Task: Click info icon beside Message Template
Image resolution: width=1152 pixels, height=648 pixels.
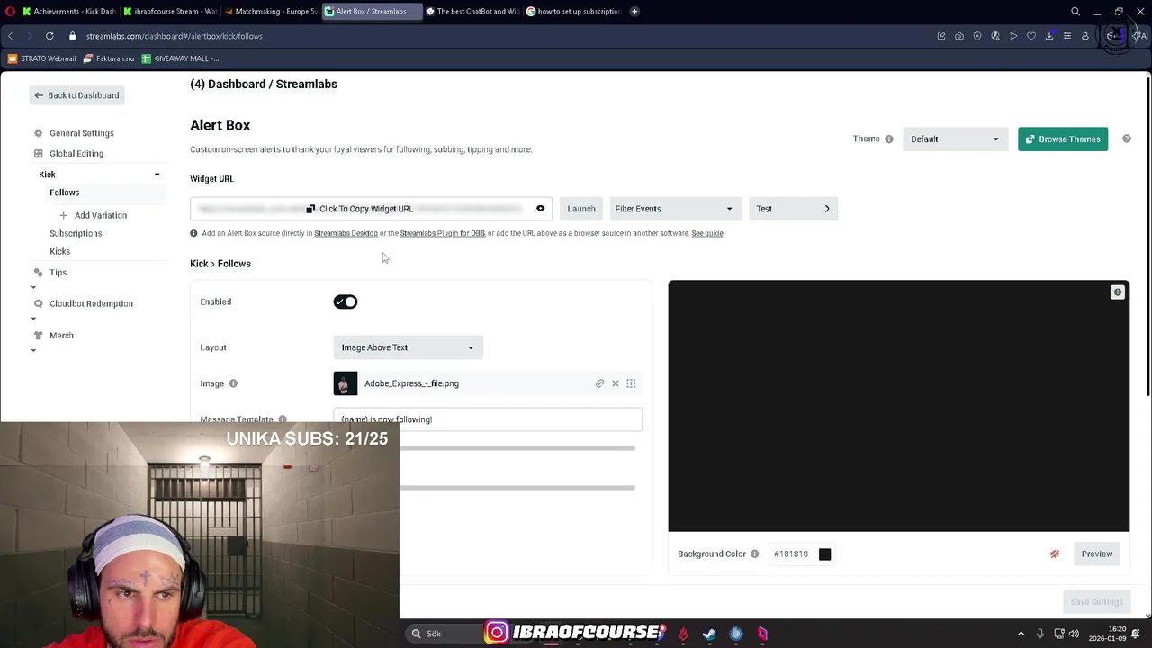Action: (283, 419)
